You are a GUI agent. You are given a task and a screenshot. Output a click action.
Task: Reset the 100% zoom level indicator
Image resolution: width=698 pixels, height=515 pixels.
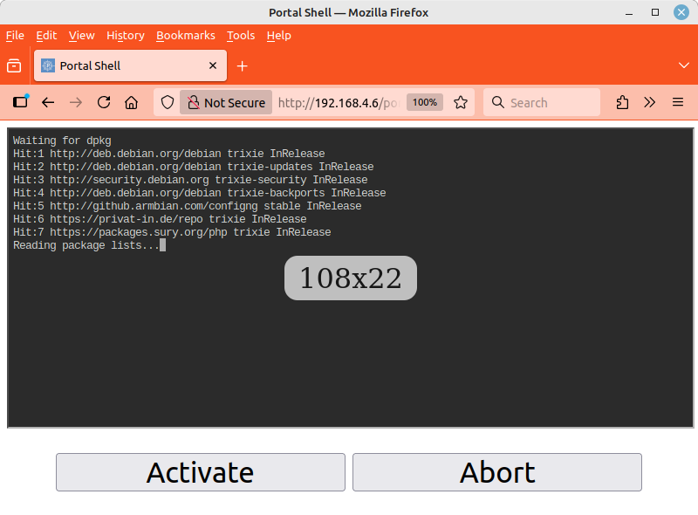point(425,102)
